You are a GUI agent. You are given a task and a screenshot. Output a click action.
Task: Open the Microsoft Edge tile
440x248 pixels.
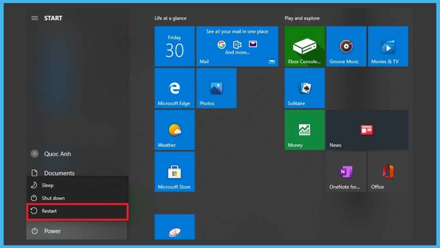pyautogui.click(x=174, y=88)
